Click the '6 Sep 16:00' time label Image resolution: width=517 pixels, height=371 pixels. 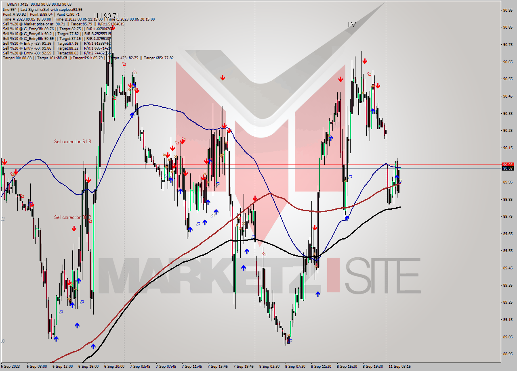click(x=88, y=367)
